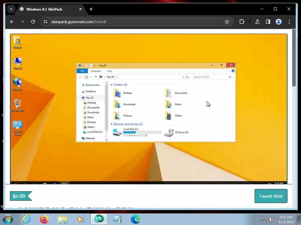301x225 pixels.
Task: View site information icon in address bar
Action: (46, 22)
